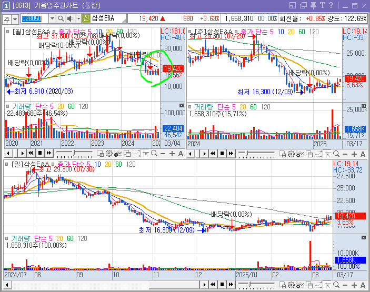Click the screen layout icon in title bar
Viewport: 370px width, 292px height.
293,5
